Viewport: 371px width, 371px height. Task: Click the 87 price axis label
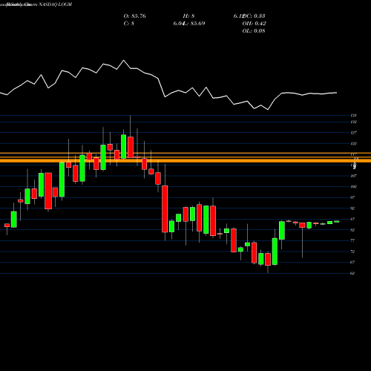click(352, 219)
